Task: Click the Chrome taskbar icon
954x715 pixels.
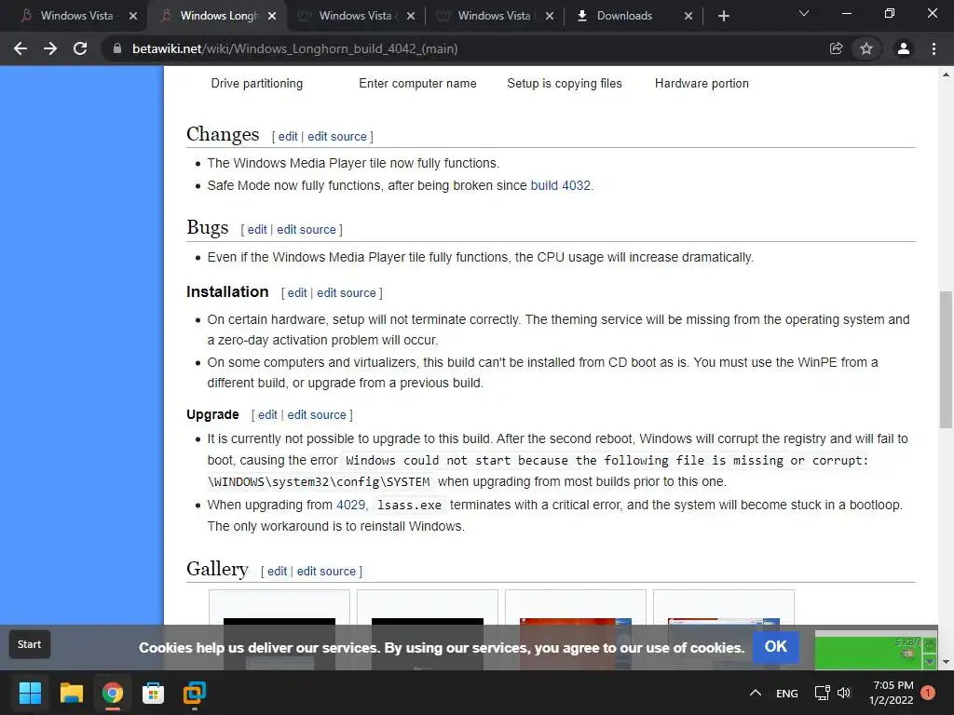Action: (113, 693)
